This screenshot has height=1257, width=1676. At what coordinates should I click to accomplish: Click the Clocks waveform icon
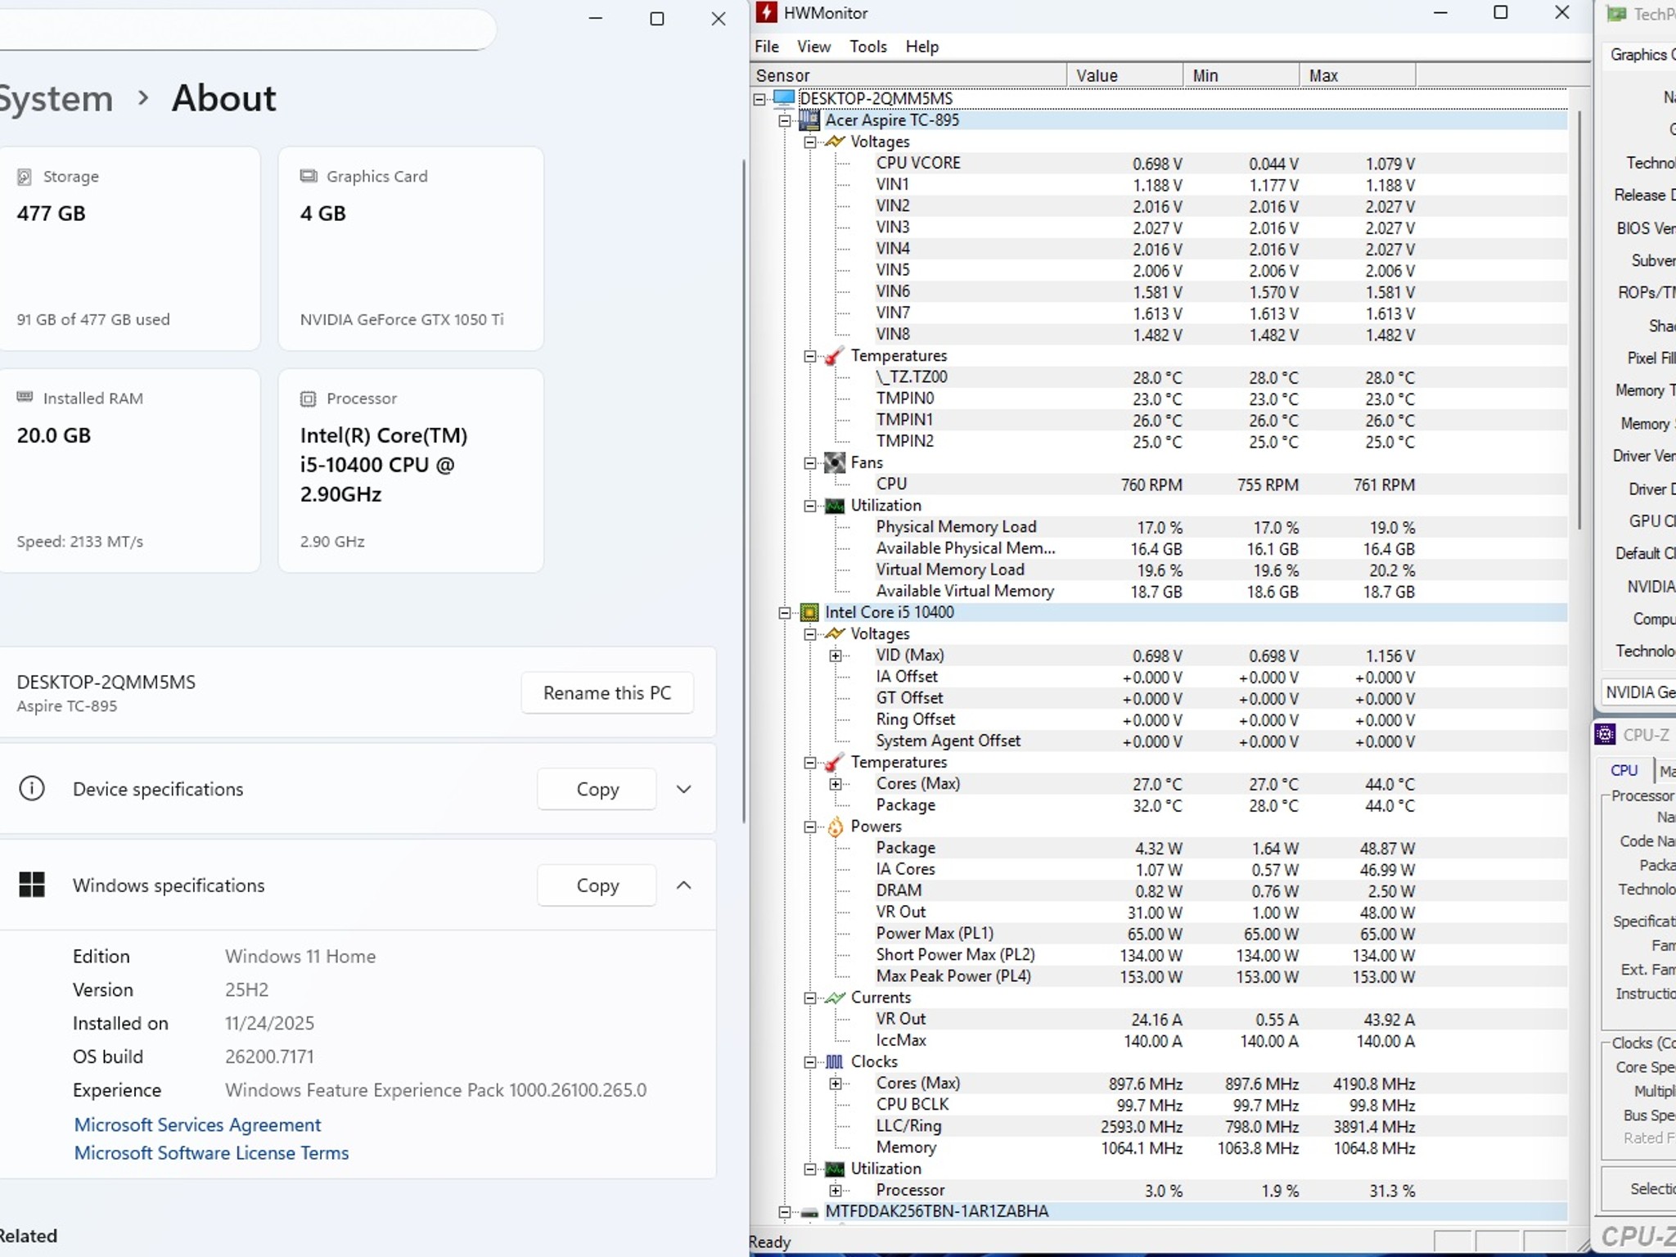click(x=834, y=1062)
